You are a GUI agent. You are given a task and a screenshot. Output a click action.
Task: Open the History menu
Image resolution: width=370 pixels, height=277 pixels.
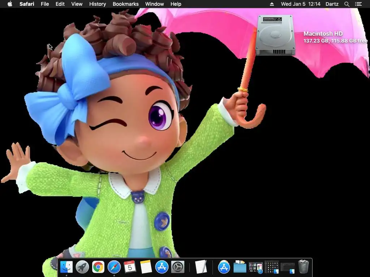point(98,4)
